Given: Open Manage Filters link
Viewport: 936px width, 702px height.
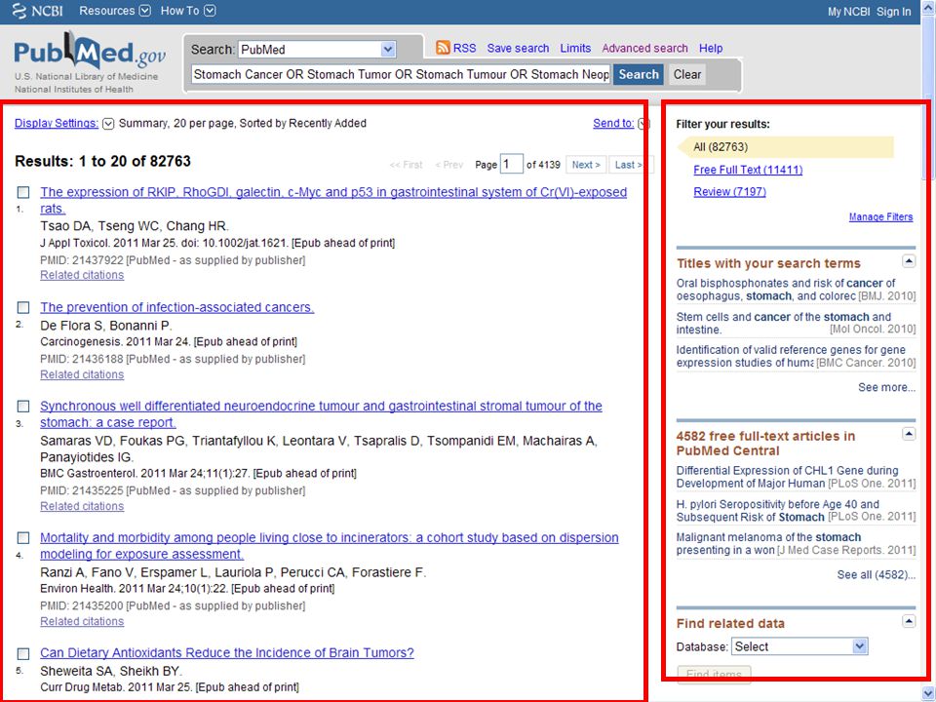Looking at the screenshot, I should (x=880, y=216).
